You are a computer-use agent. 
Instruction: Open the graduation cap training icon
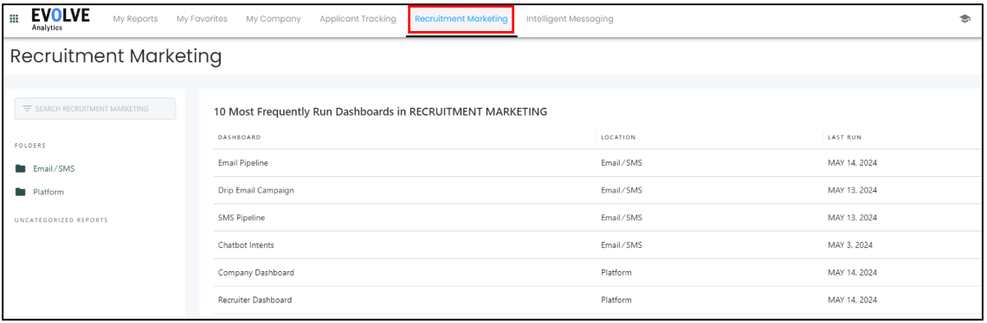tap(964, 19)
